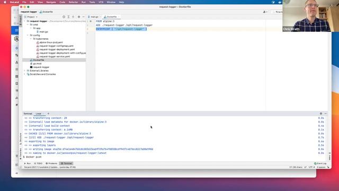
Task: Click the Docker whale icon in macOS menu bar
Action: tap(280, 2)
